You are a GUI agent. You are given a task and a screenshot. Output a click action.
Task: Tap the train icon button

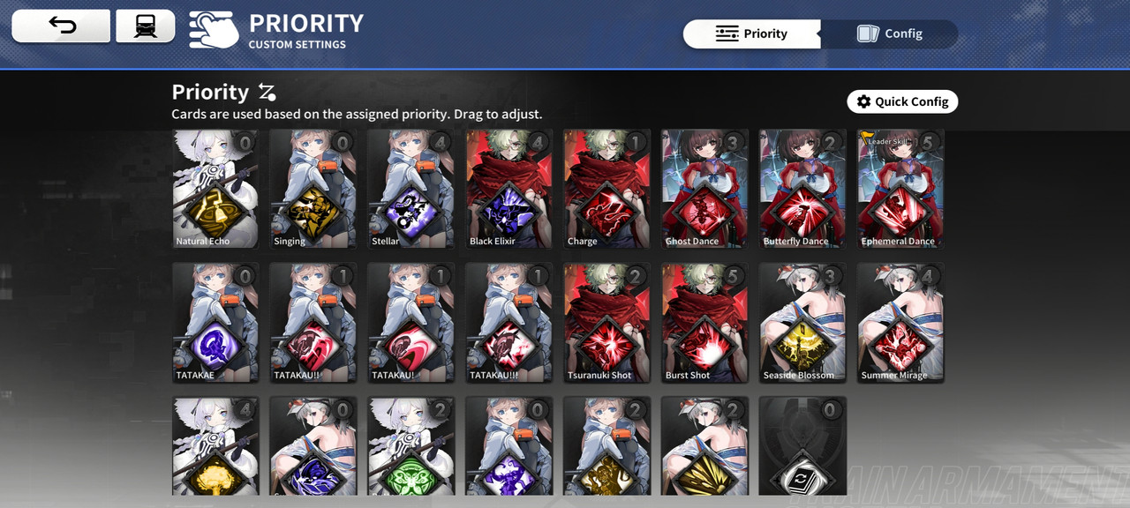[x=145, y=26]
